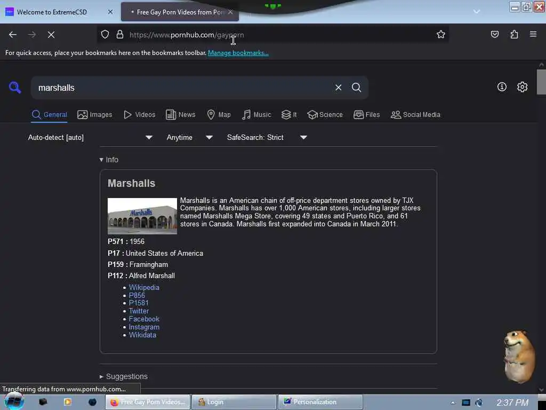Image resolution: width=546 pixels, height=410 pixels.
Task: Click the Marshalls store thumbnail image
Action: (142, 216)
